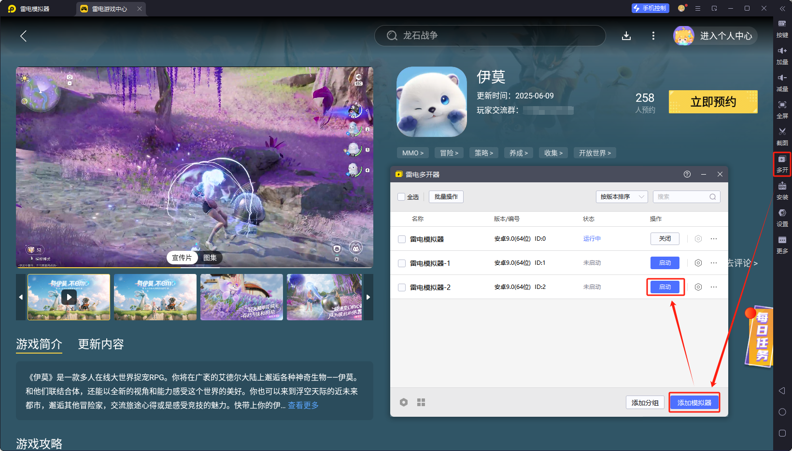Switch to the 雷电模拟器 tab
Image resolution: width=792 pixels, height=451 pixels.
pyautogui.click(x=35, y=9)
